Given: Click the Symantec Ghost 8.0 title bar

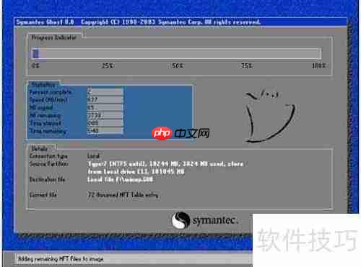Looking at the screenshot, I should (180, 22).
